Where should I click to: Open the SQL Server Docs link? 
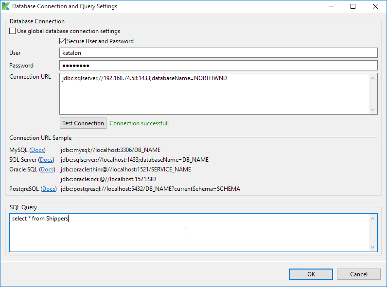(46, 160)
